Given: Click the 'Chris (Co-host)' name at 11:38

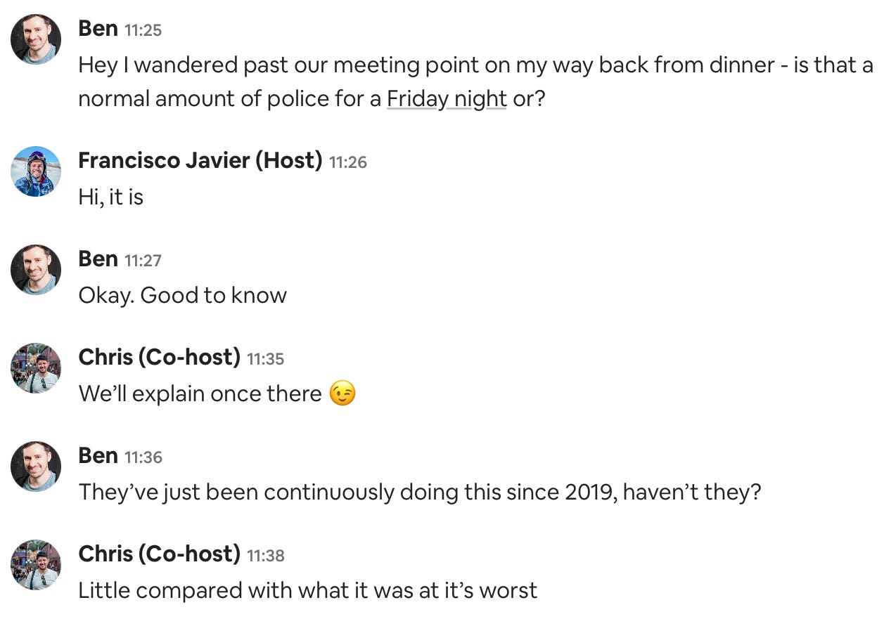Looking at the screenshot, I should pos(160,554).
